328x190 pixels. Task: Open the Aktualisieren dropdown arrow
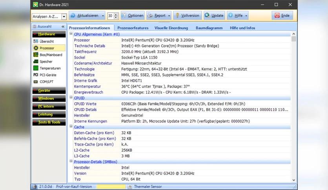coord(103,16)
